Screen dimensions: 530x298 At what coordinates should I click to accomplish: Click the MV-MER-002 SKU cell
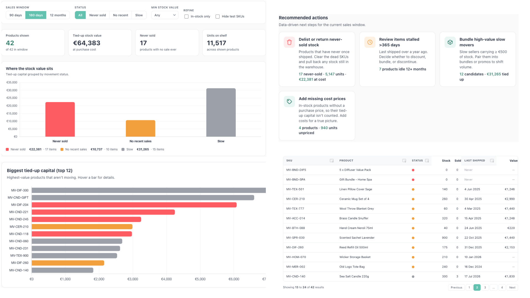pyautogui.click(x=296, y=267)
